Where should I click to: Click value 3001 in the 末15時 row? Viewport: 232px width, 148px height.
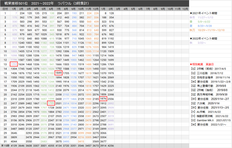(43, 146)
